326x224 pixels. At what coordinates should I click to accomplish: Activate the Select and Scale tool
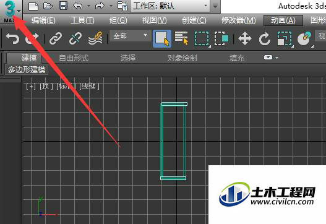coord(285,39)
